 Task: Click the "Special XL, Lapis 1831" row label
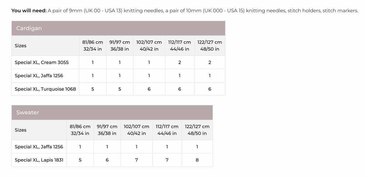tap(39, 160)
